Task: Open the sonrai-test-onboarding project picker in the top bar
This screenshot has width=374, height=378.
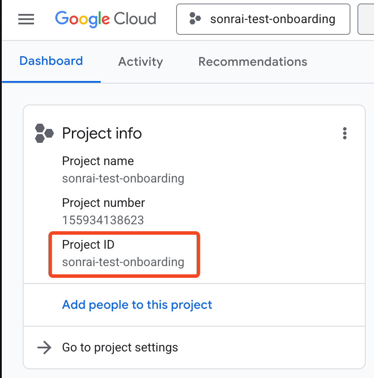Action: point(263,19)
